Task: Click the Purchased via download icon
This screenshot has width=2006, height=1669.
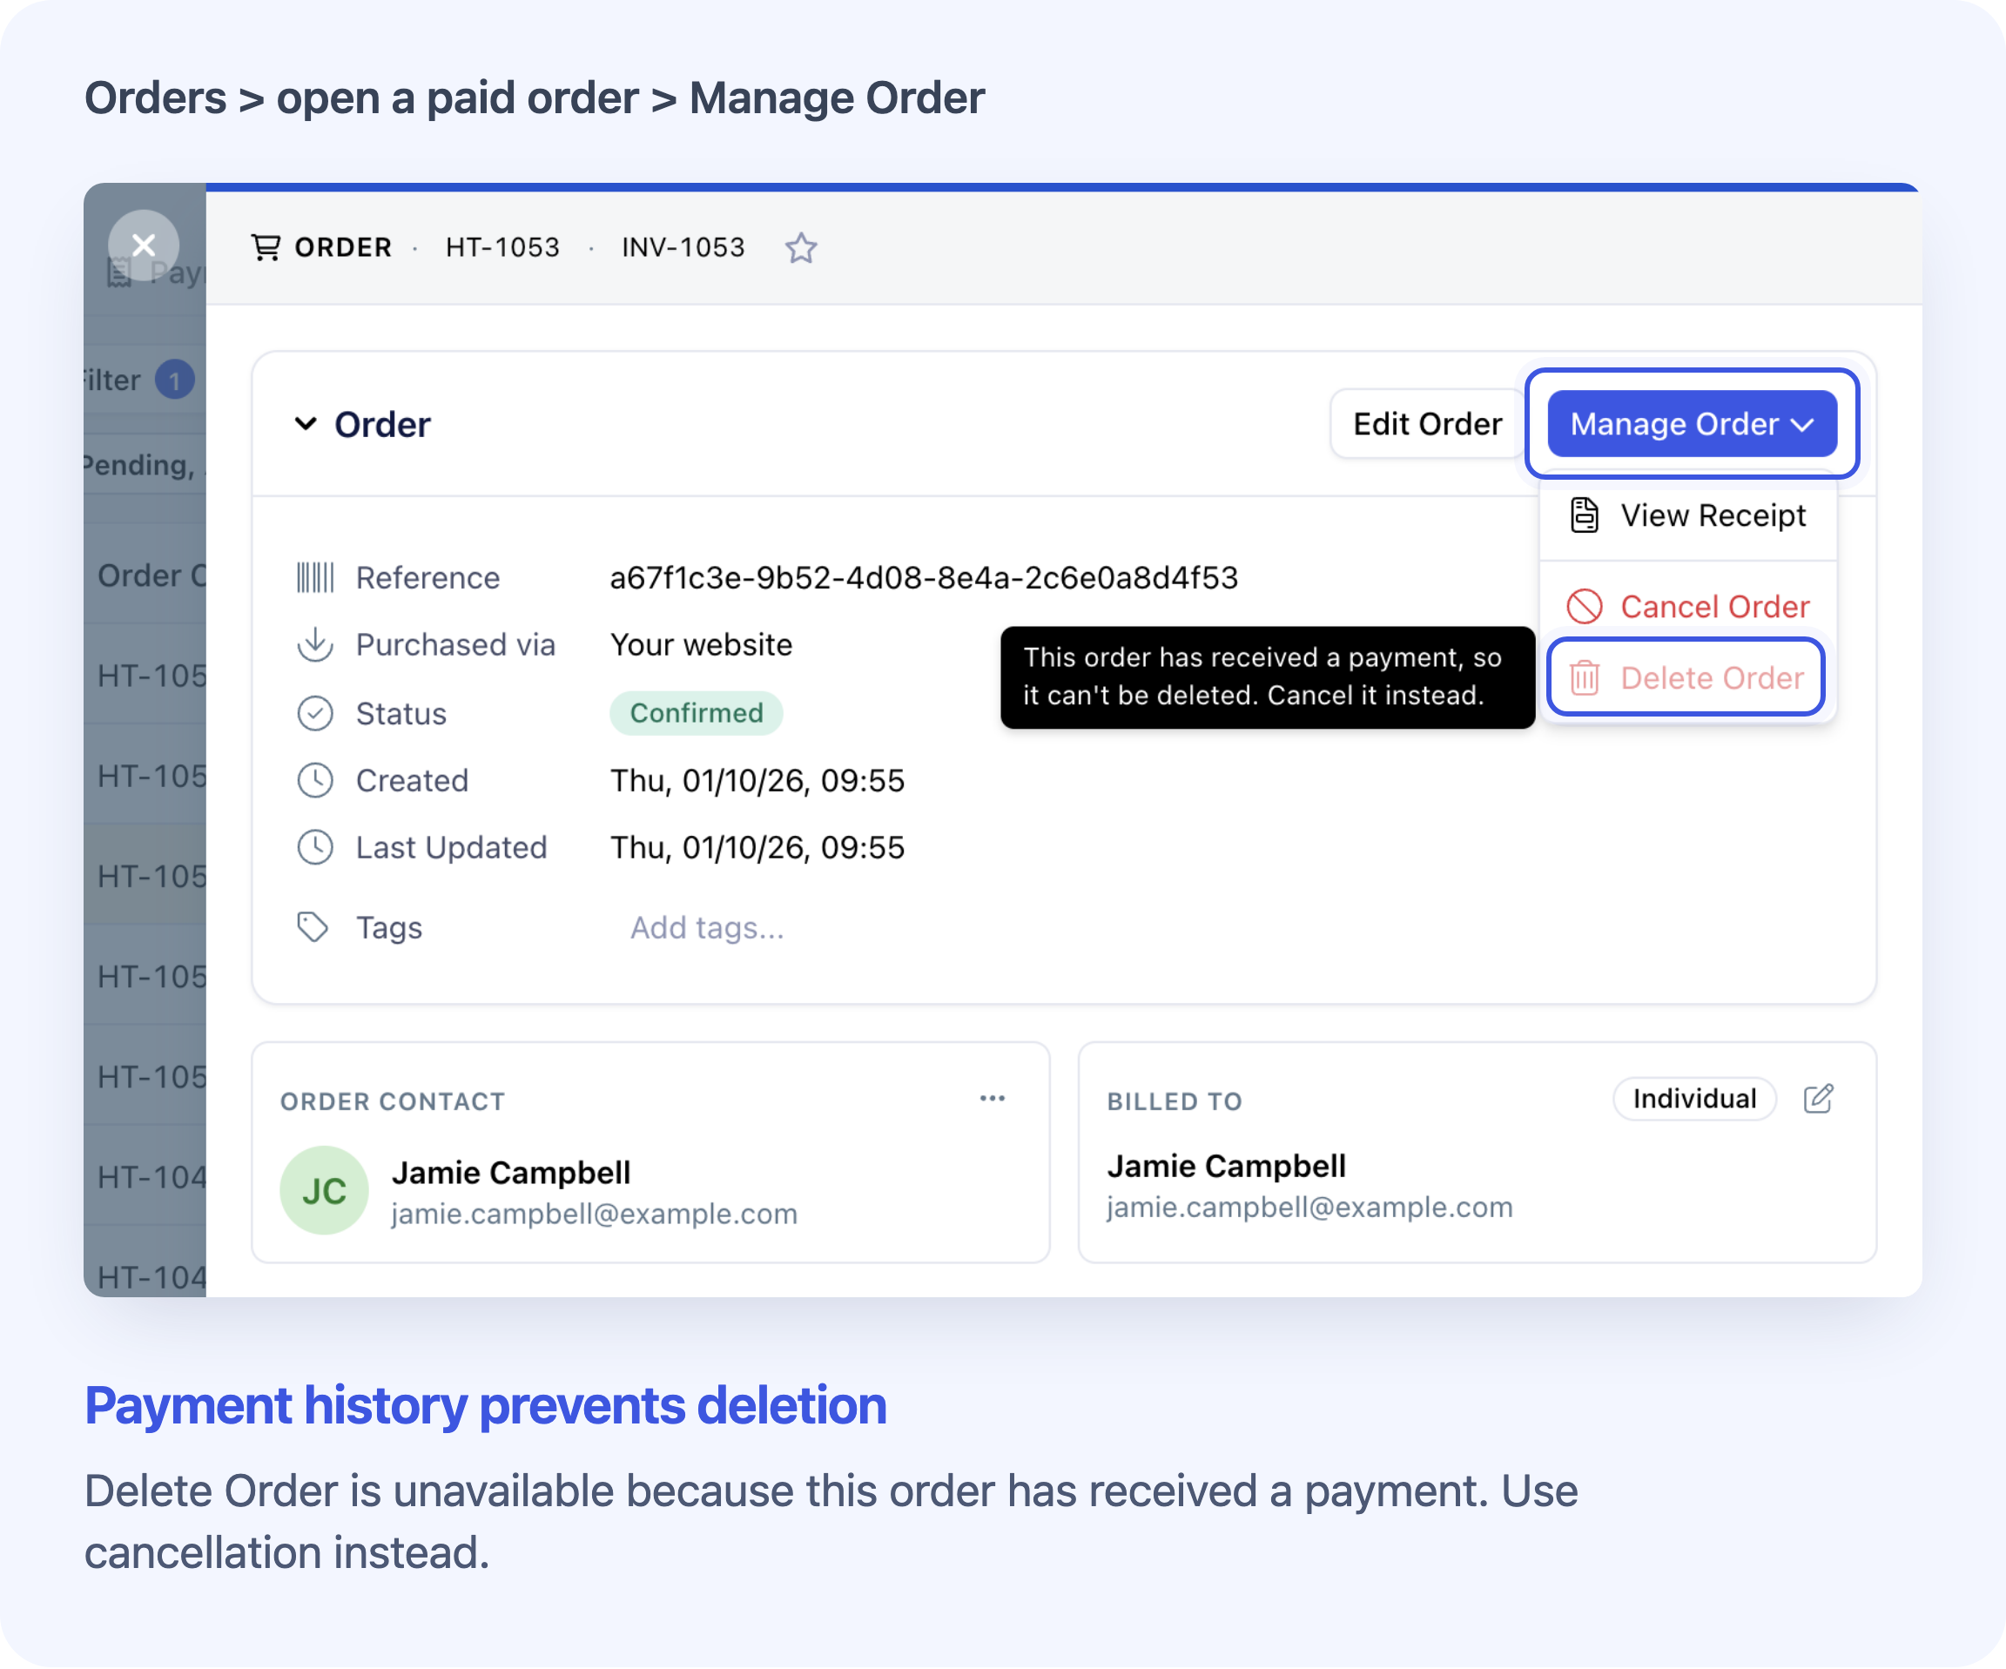Action: [314, 645]
